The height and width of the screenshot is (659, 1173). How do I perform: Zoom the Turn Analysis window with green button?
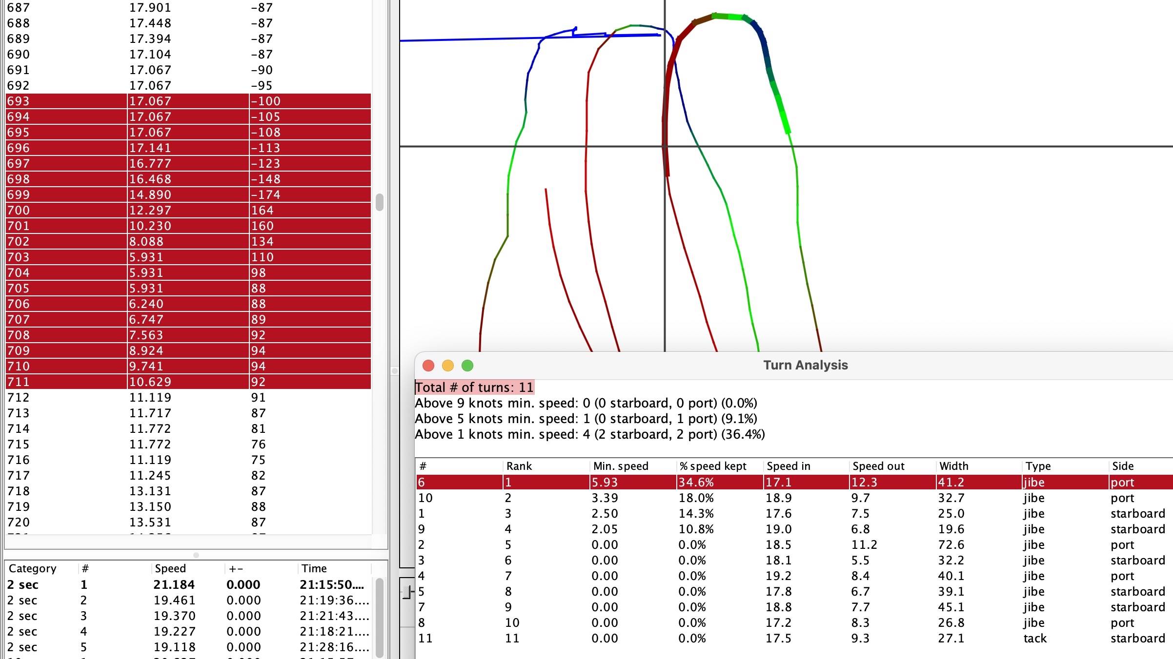pyautogui.click(x=467, y=365)
